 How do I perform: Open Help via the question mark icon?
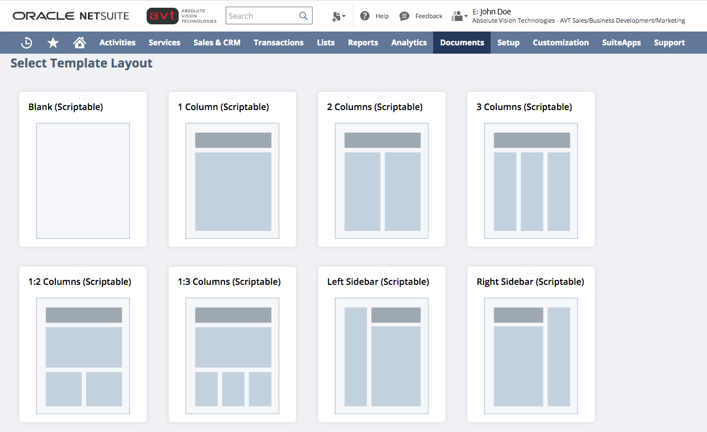click(x=366, y=16)
